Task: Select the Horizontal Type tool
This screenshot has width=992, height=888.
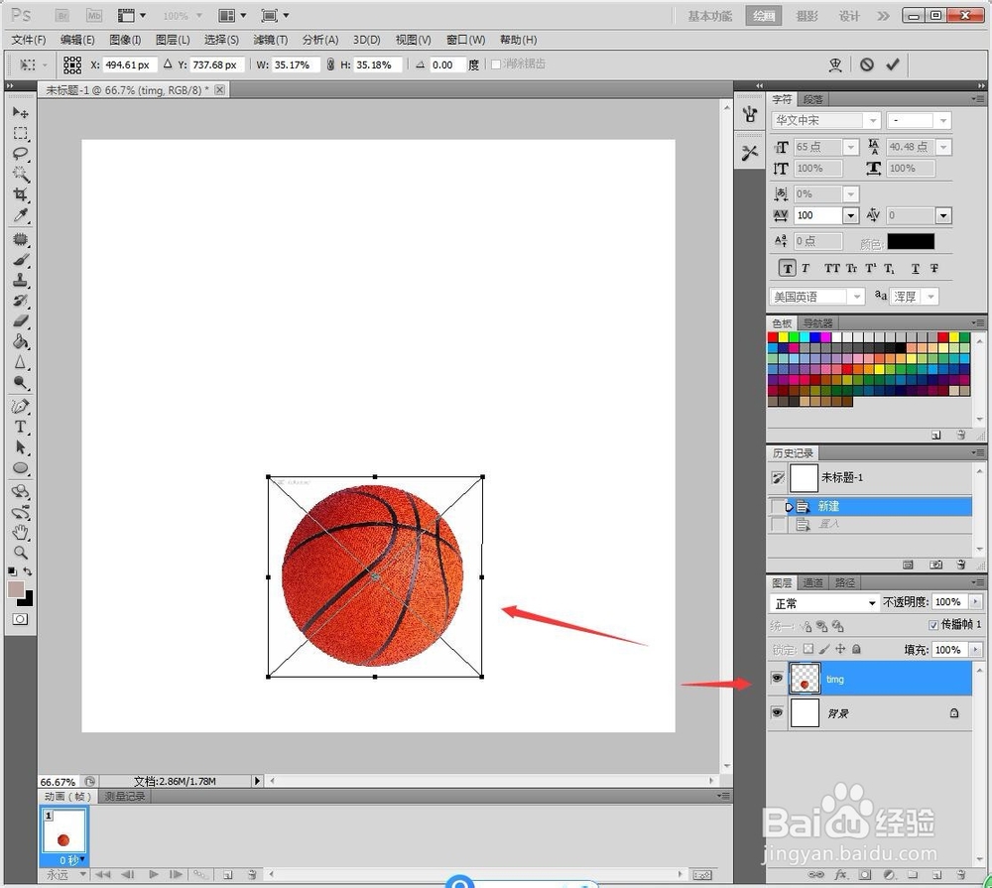Action: tap(20, 427)
